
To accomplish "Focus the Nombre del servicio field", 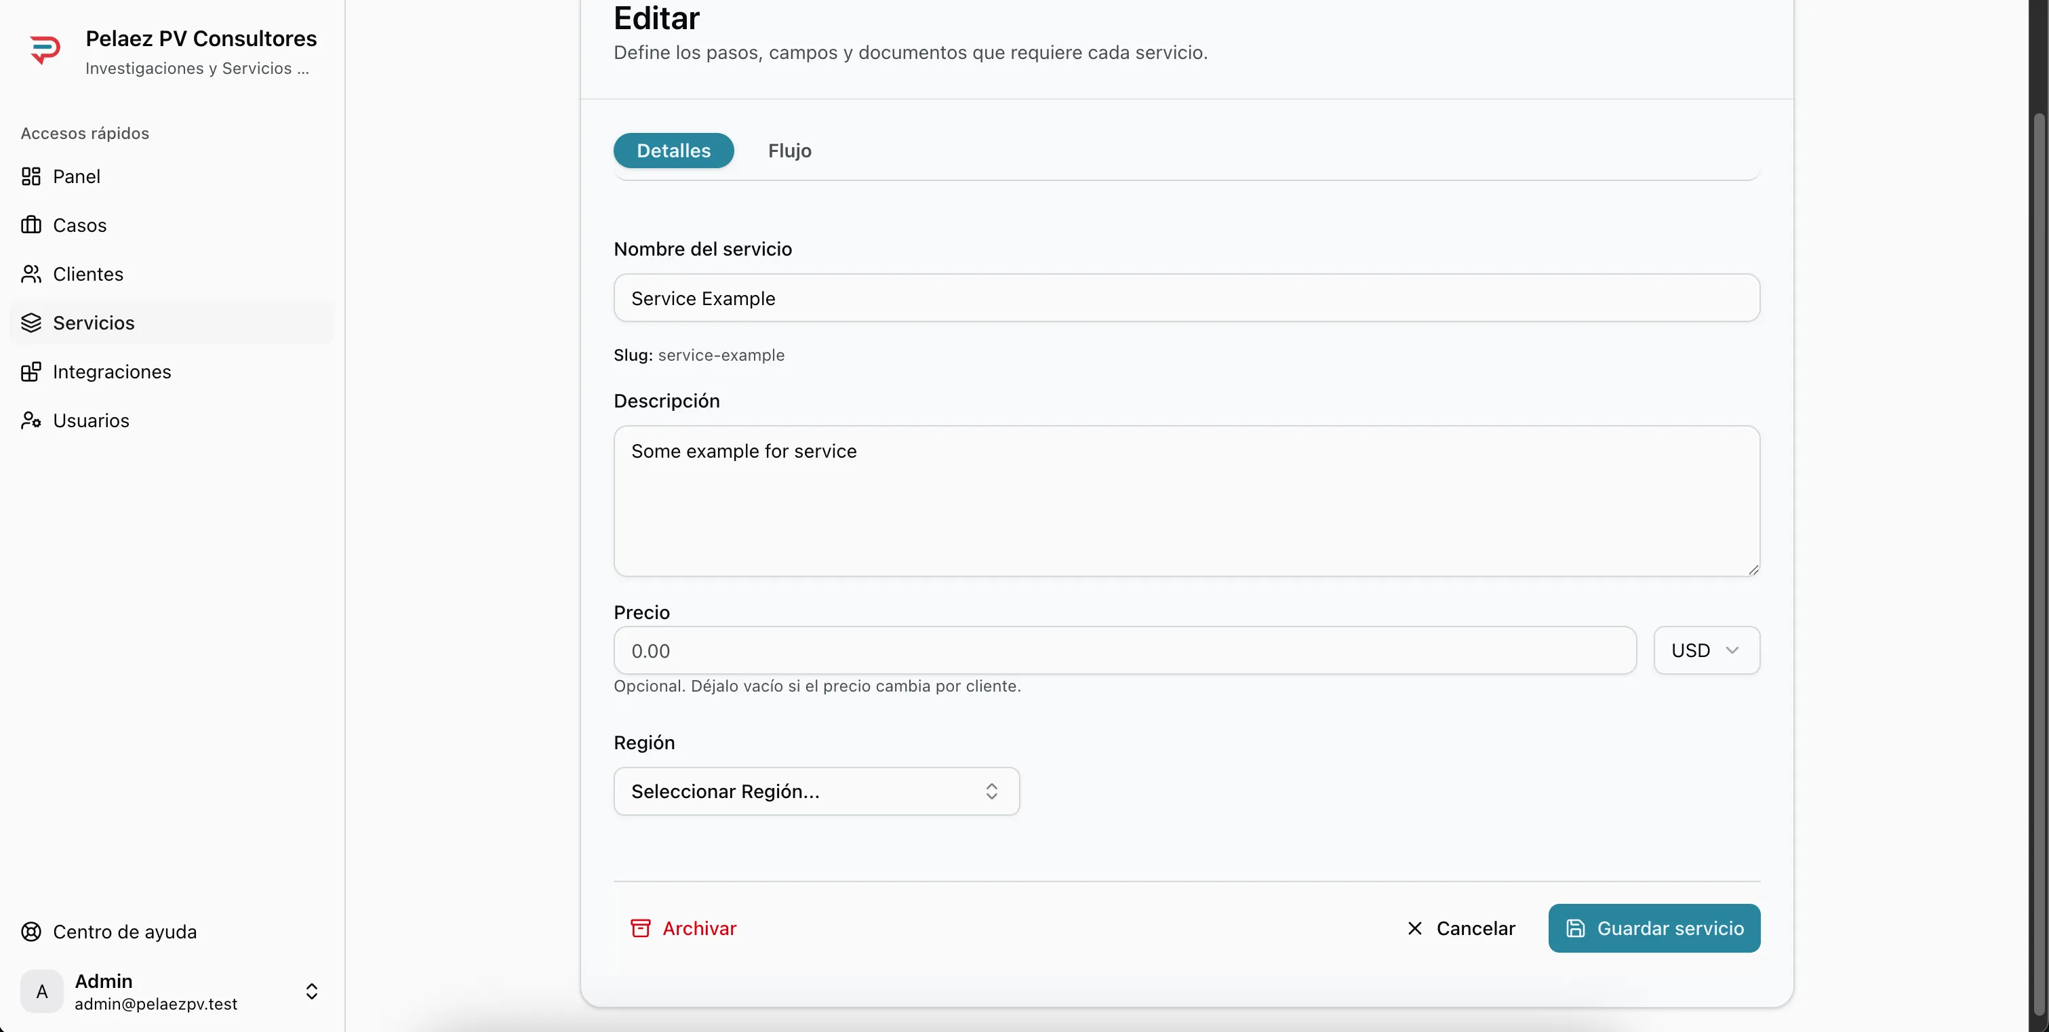I will (x=1186, y=298).
